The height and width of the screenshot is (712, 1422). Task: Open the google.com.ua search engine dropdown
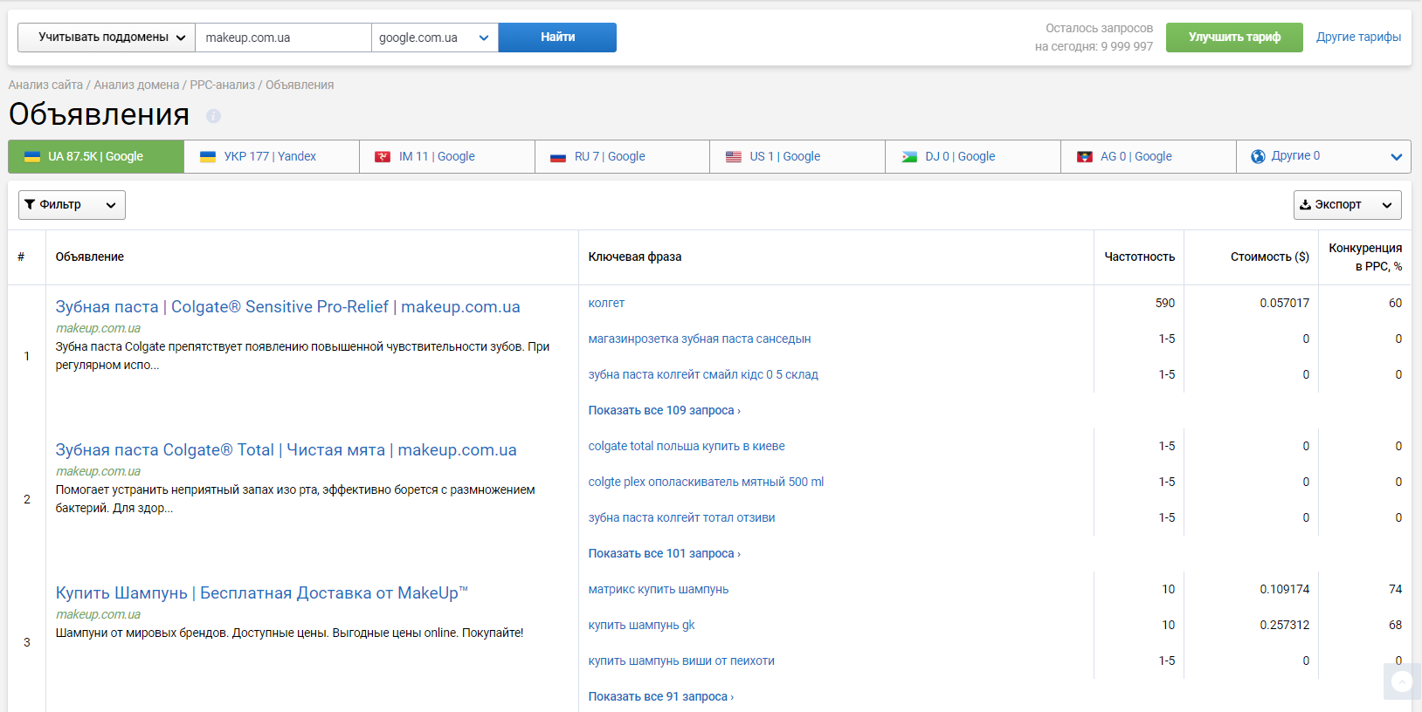coord(435,38)
